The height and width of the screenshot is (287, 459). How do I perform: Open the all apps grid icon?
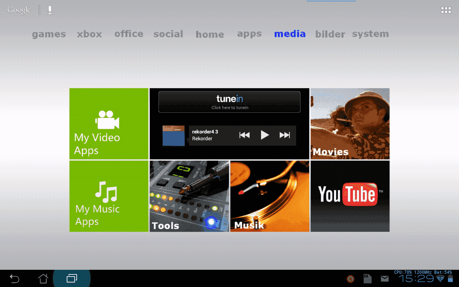coord(446,10)
